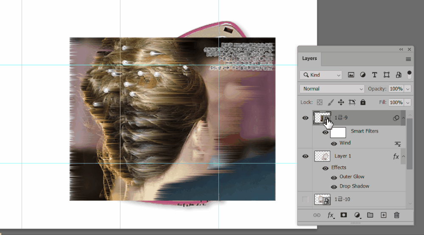Close the Layers panel
This screenshot has height=235, width=424.
coord(409,49)
